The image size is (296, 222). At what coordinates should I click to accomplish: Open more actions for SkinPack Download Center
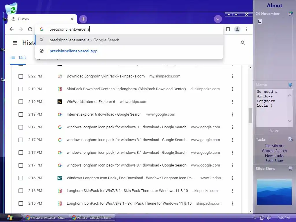pos(232,89)
